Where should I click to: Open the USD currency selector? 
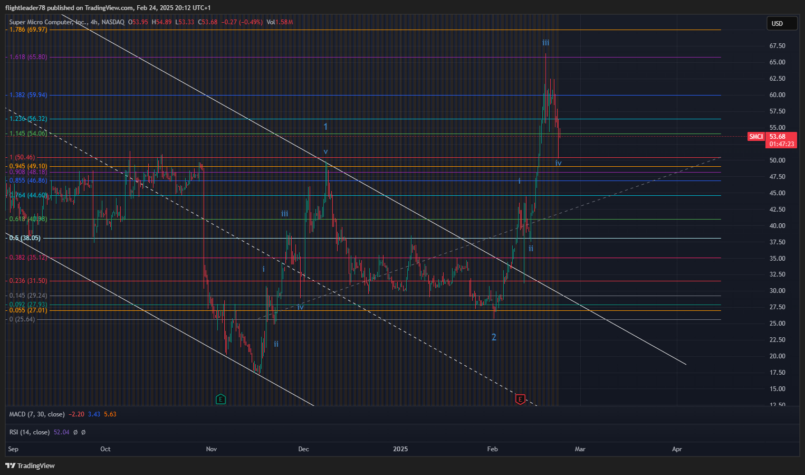[x=782, y=23]
